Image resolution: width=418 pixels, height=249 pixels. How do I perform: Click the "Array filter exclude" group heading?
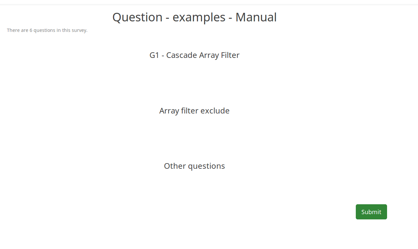194,111
